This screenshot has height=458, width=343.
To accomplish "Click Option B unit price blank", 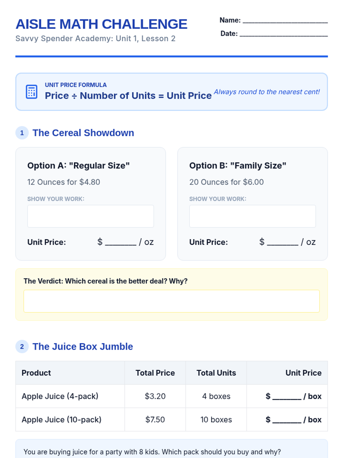I will (282, 243).
